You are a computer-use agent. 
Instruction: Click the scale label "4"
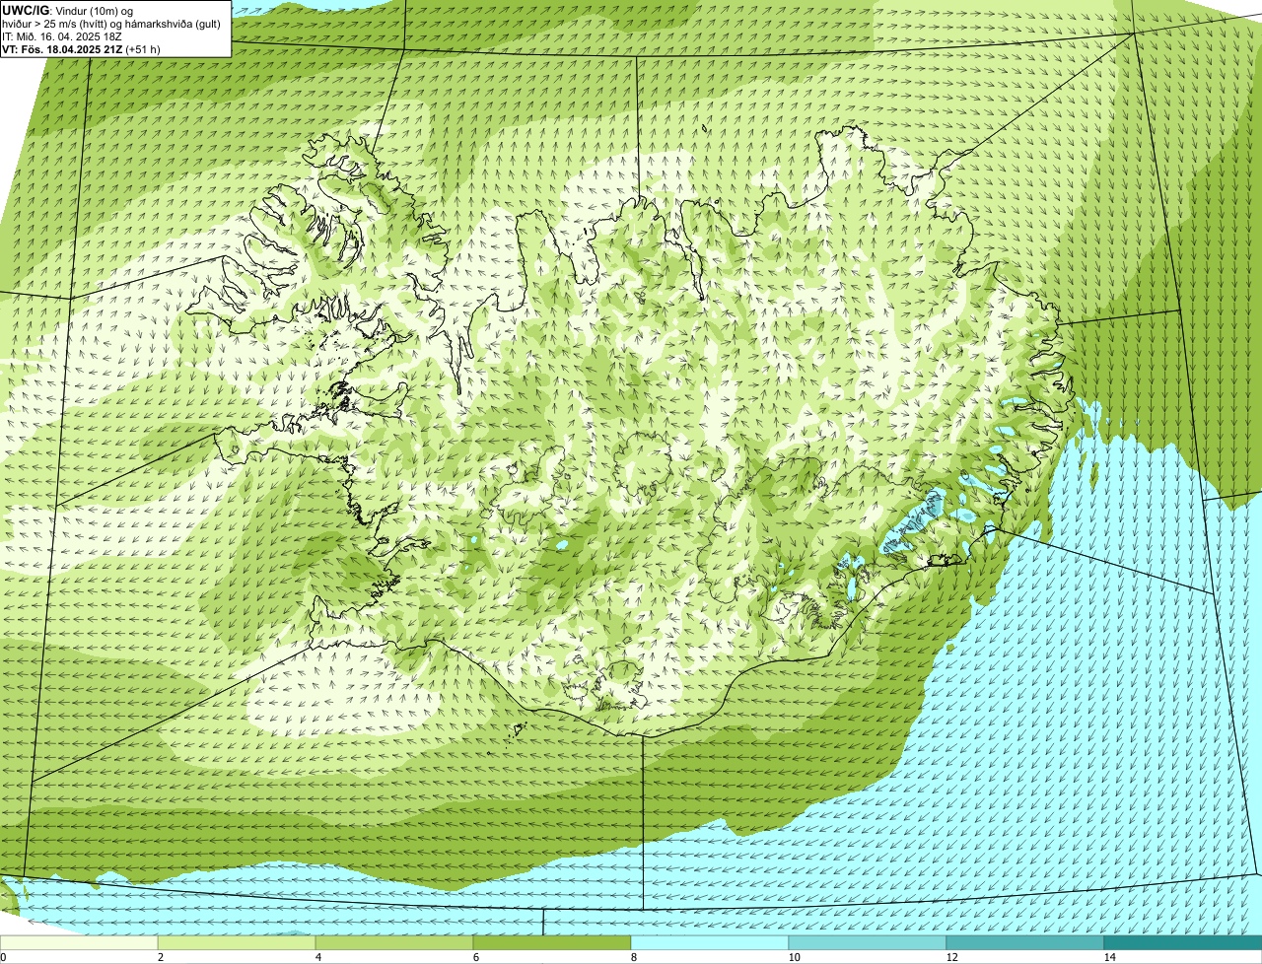[x=317, y=957]
